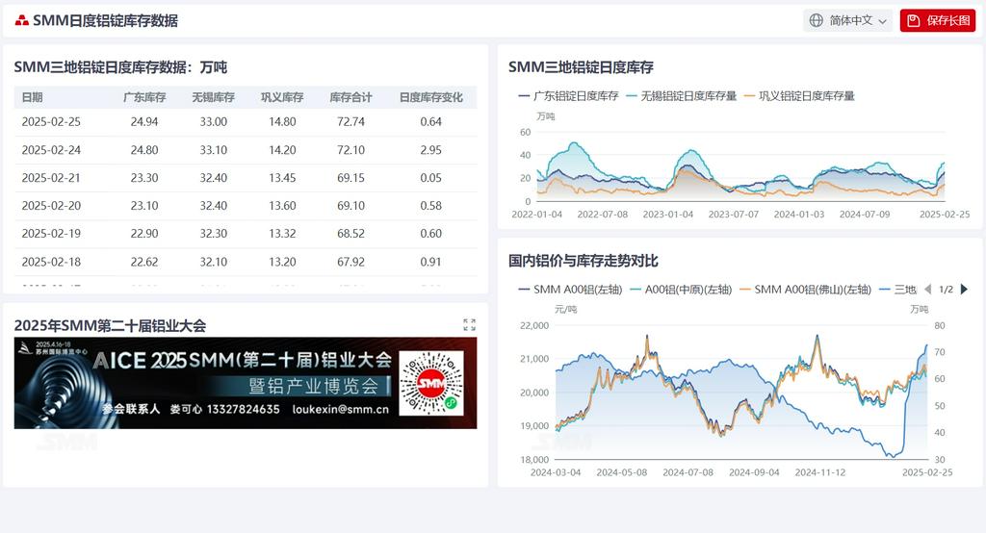Click the 巩义库存 column header

(282, 97)
